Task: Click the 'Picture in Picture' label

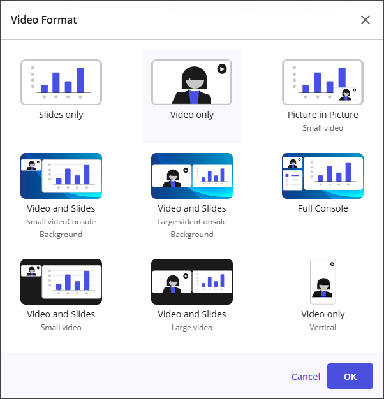Action: (323, 115)
